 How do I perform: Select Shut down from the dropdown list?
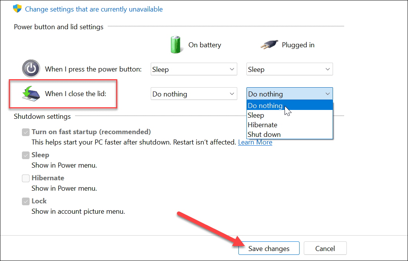click(x=264, y=135)
